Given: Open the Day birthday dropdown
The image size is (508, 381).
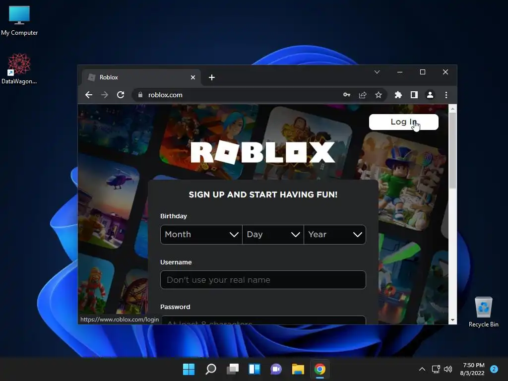Looking at the screenshot, I should [x=273, y=235].
